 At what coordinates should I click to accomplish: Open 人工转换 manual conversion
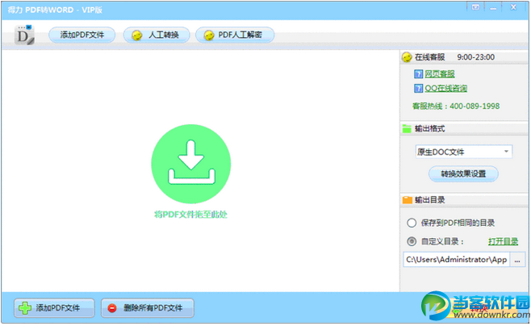pyautogui.click(x=156, y=35)
